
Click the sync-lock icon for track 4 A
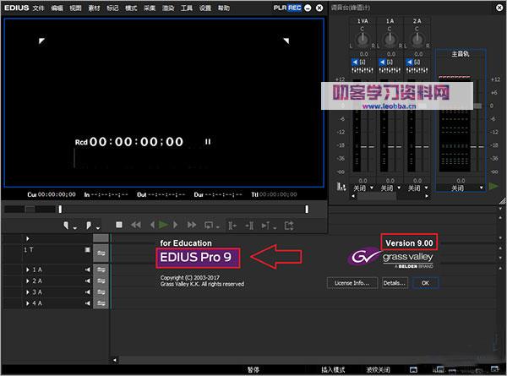point(101,303)
